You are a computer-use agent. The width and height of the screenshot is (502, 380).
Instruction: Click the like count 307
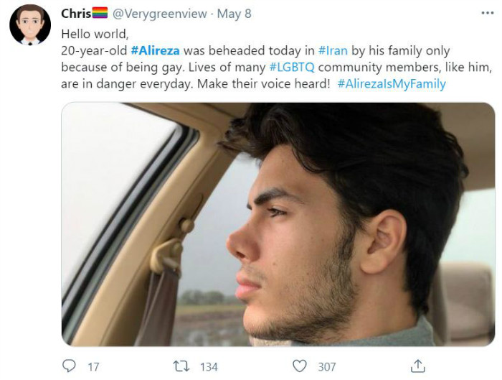326,367
